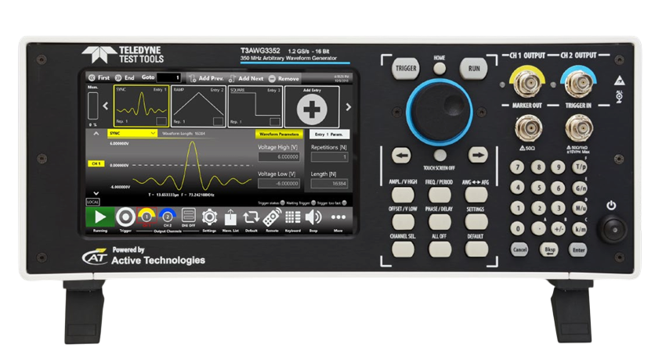Click the Remove entry button
The width and height of the screenshot is (662, 362).
pyautogui.click(x=284, y=78)
